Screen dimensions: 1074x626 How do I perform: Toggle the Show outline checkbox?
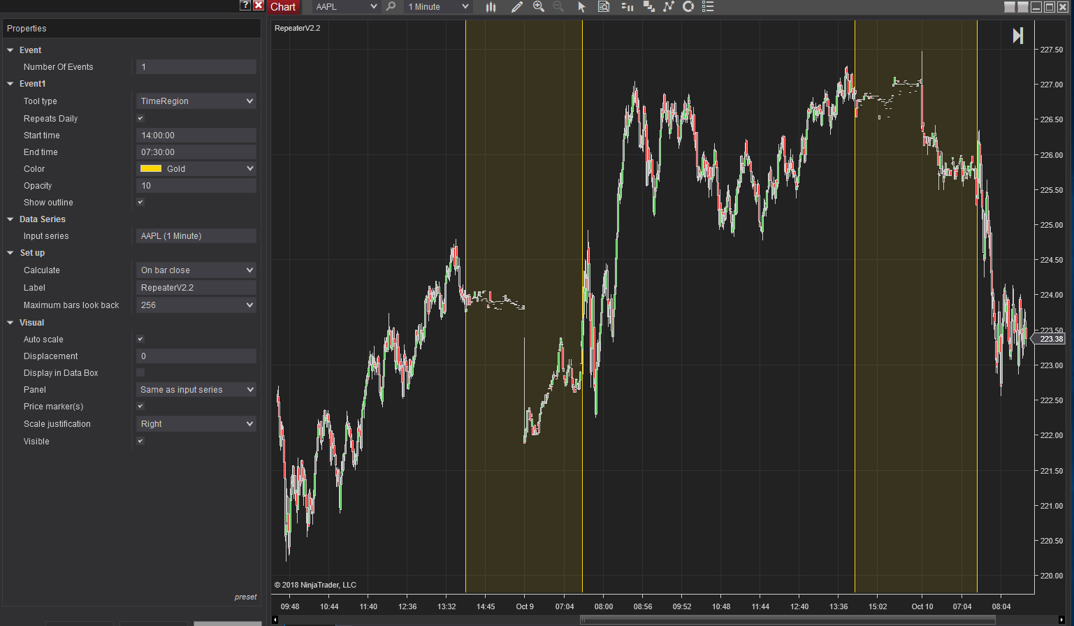(140, 202)
